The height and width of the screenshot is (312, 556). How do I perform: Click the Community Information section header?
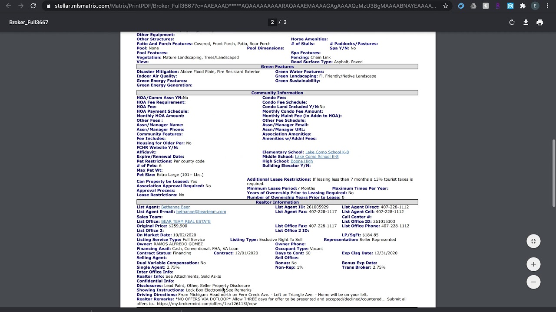[277, 93]
